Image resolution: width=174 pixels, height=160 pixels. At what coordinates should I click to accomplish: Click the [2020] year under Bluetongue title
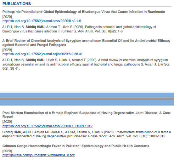click(x=7, y=17)
